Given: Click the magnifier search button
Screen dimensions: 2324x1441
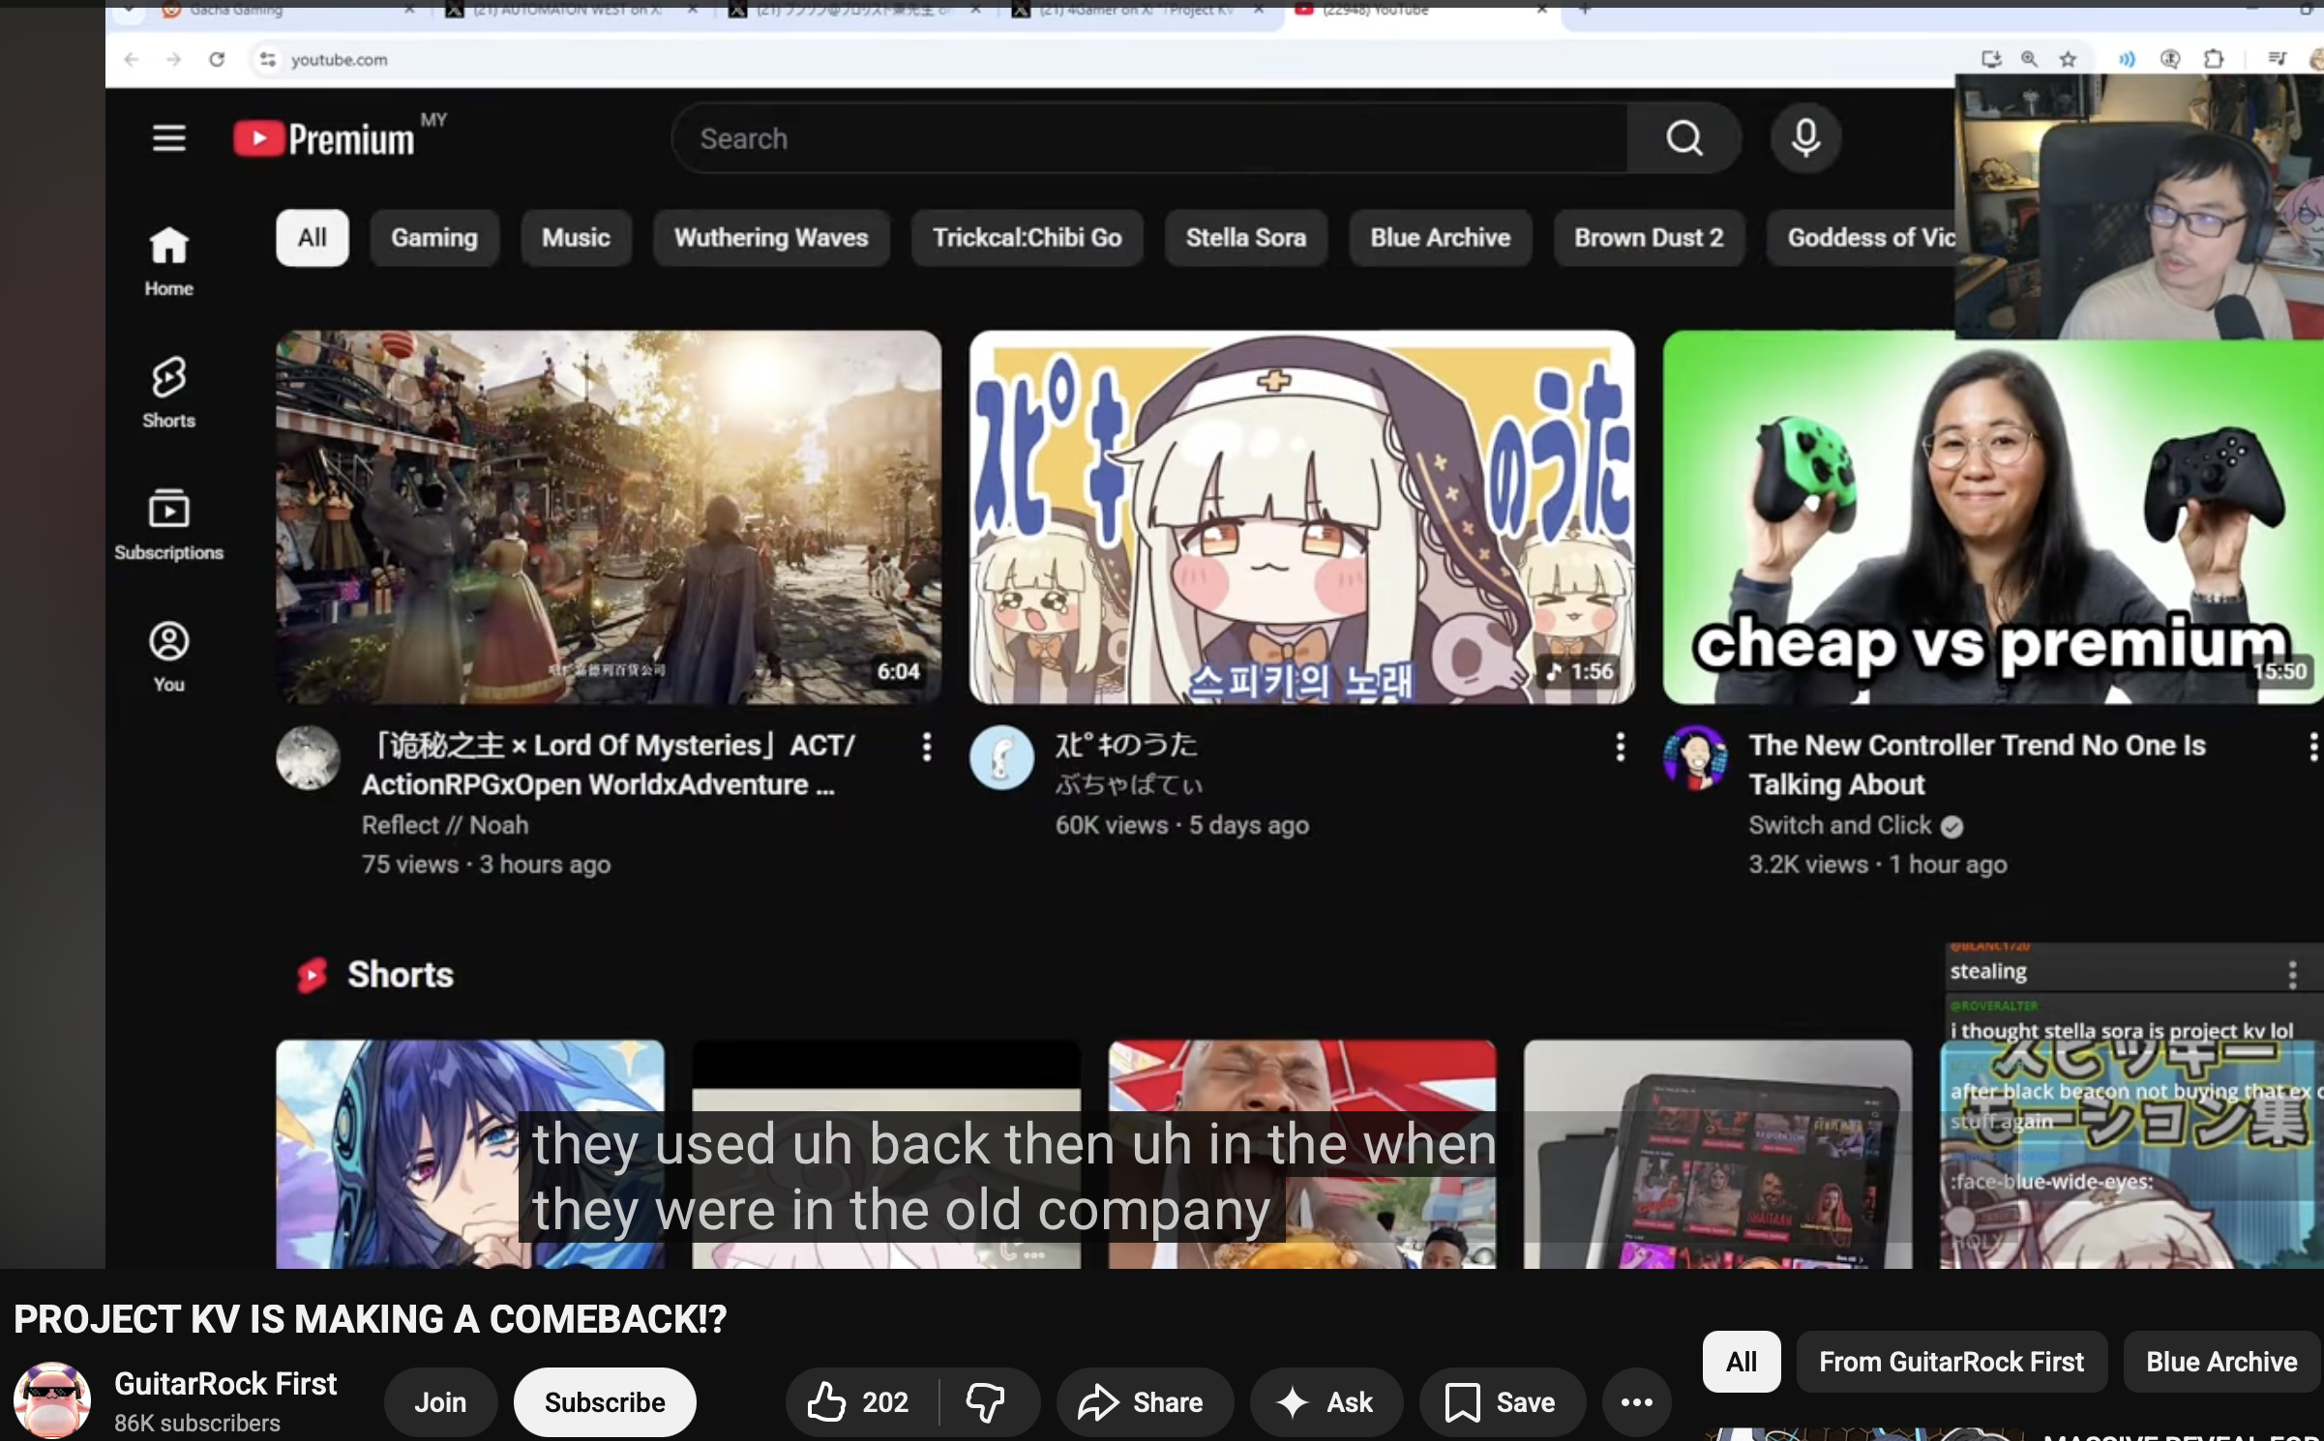Looking at the screenshot, I should 1683,138.
